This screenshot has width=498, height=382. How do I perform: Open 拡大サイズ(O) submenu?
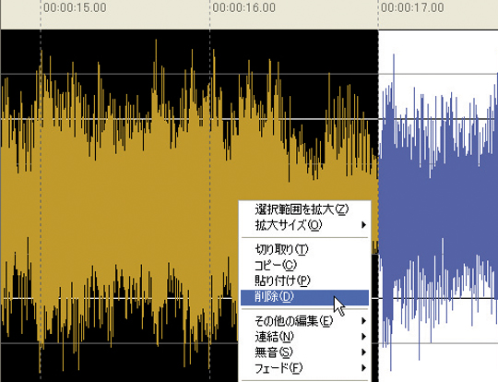point(304,225)
